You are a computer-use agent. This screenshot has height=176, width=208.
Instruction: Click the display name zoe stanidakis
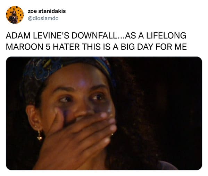coord(47,11)
